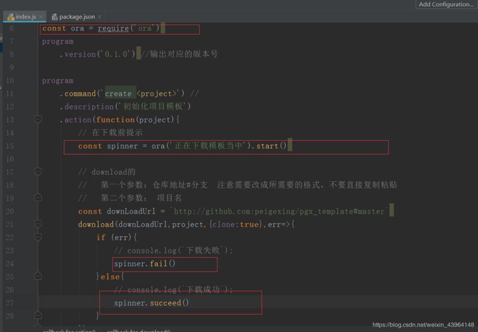This screenshot has width=478, height=332.
Task: Click line number 27 in the gutter
Action: pos(10,303)
